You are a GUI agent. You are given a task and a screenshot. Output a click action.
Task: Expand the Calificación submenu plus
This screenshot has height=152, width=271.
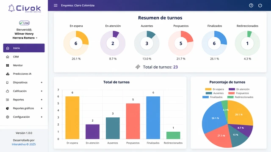point(41,91)
